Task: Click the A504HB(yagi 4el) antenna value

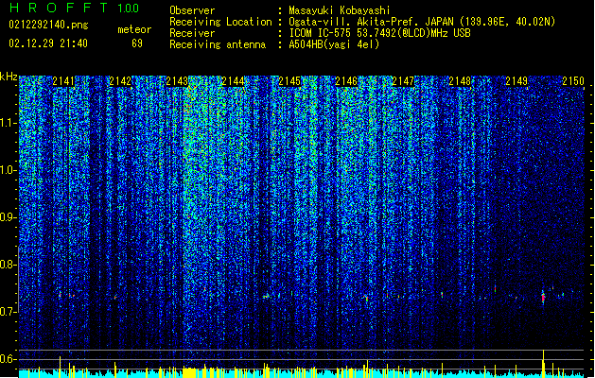Action: pos(334,44)
